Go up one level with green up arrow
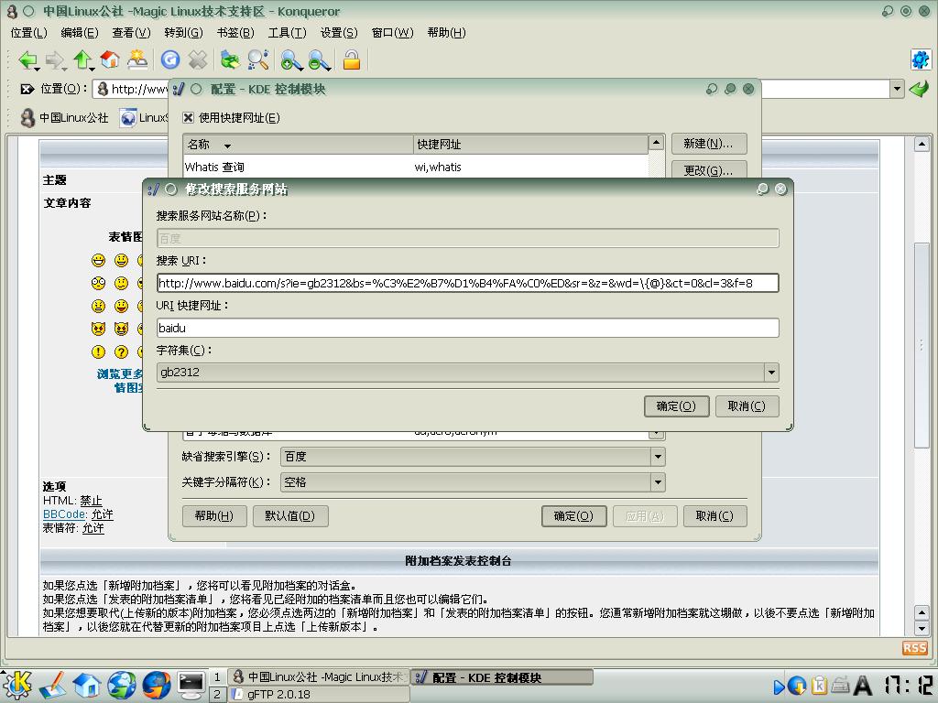This screenshot has height=703, width=938. pos(82,59)
